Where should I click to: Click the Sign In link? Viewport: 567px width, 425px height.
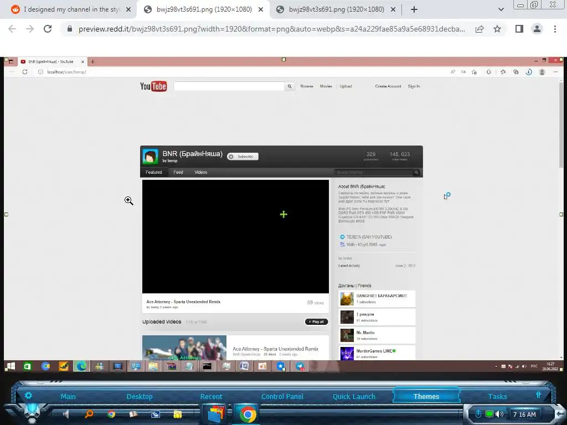[414, 86]
